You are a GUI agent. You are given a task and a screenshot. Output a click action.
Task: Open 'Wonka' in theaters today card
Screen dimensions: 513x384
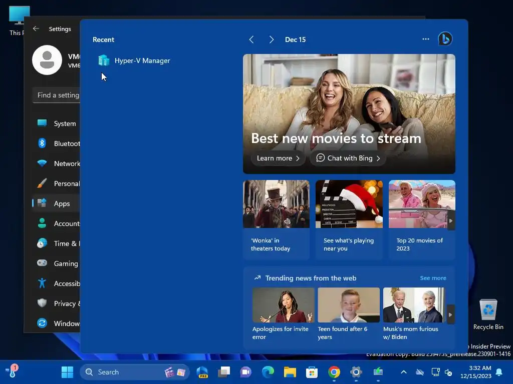tap(276, 219)
